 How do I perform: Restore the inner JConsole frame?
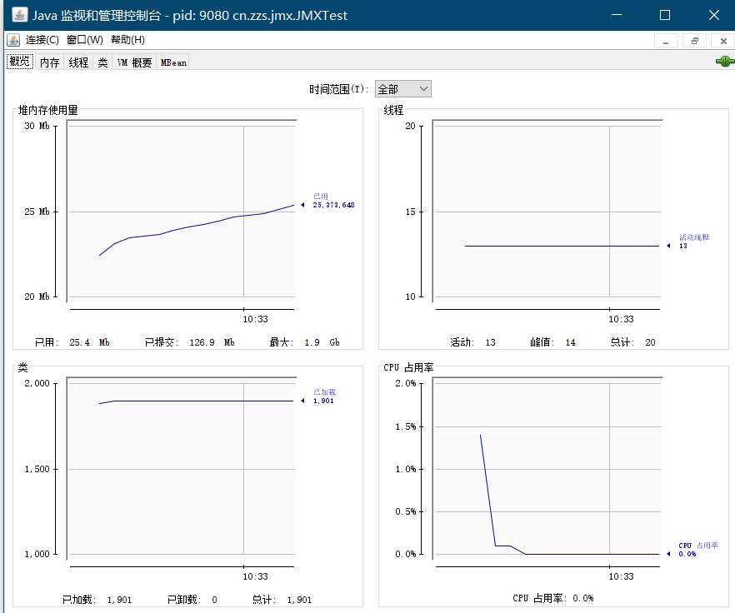pos(695,41)
